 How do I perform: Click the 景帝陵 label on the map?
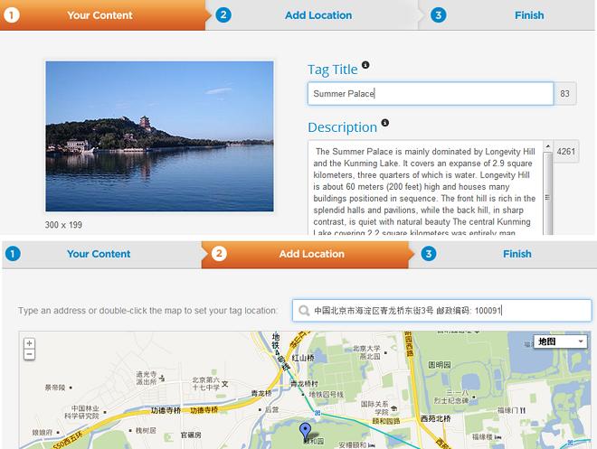click(x=55, y=388)
